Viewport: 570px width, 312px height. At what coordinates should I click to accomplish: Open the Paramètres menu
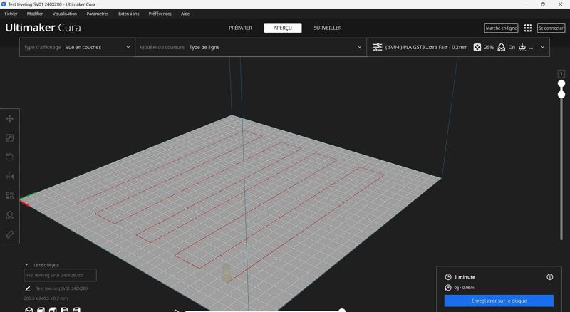click(x=98, y=14)
